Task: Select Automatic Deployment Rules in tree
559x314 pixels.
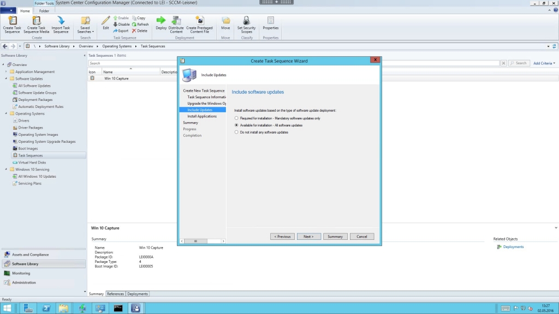Action: point(40,106)
